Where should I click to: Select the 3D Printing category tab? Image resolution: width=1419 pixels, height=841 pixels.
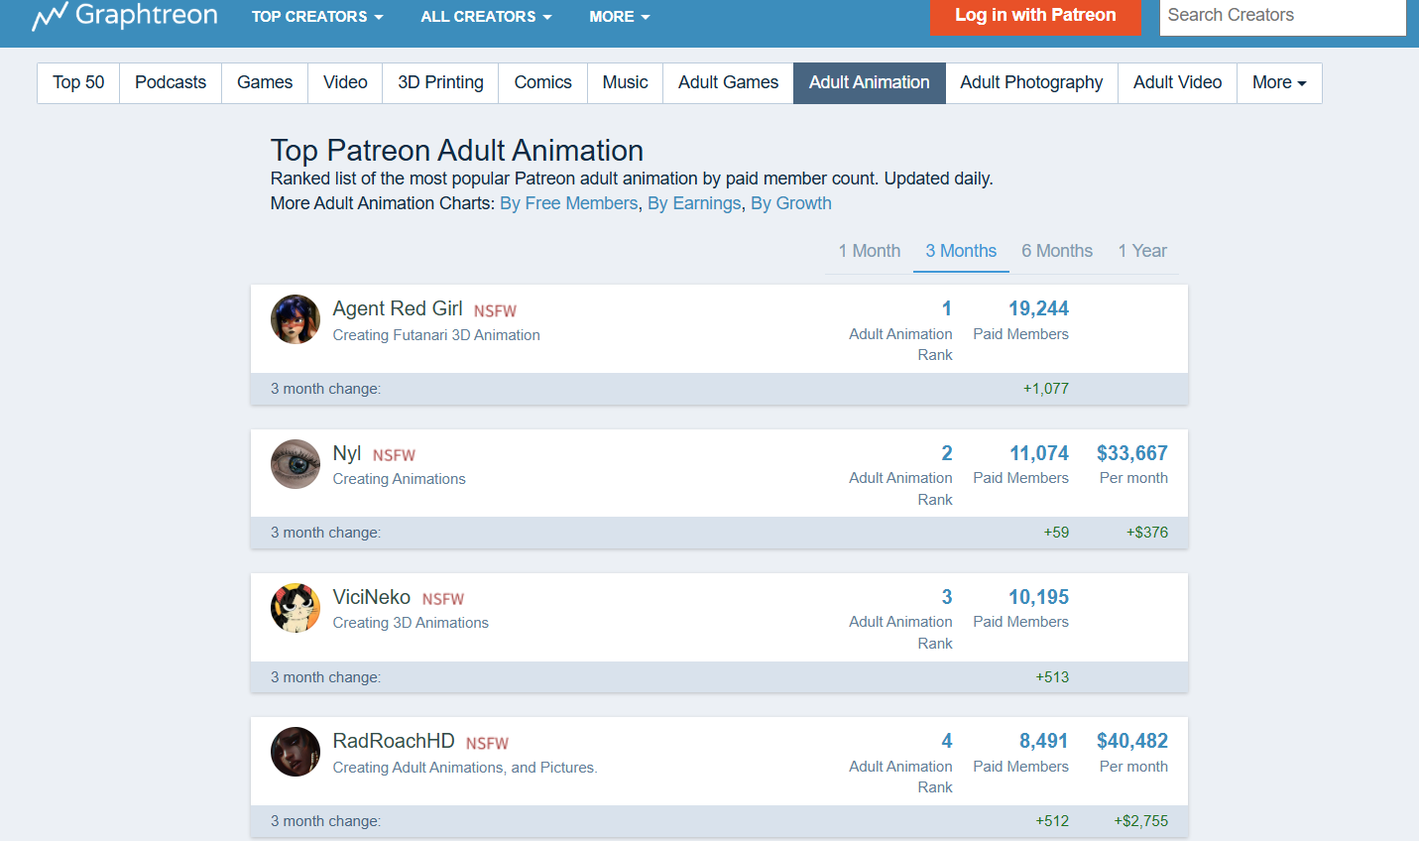click(440, 83)
